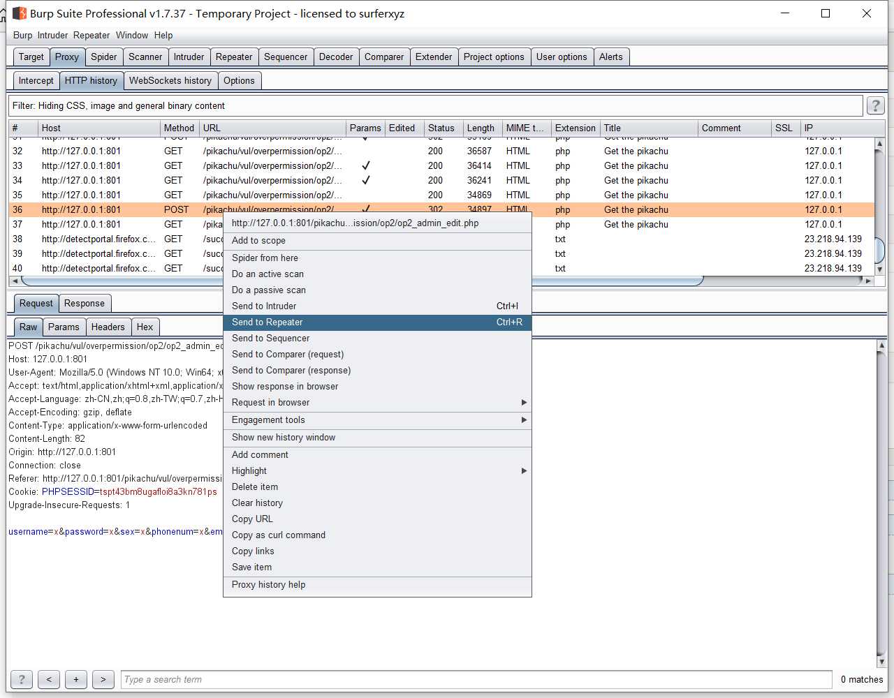Switch to the Params view tab

coord(64,327)
